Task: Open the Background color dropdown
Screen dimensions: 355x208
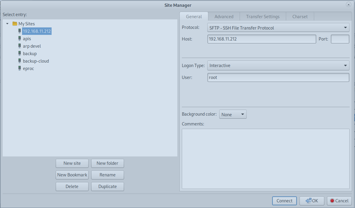Action: (233, 114)
